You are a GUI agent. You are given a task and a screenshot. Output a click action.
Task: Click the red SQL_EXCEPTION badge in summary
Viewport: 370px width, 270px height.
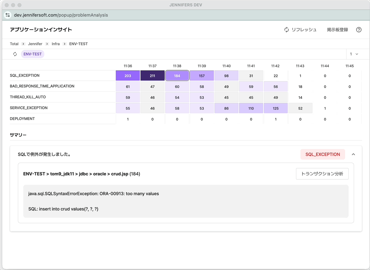point(322,154)
